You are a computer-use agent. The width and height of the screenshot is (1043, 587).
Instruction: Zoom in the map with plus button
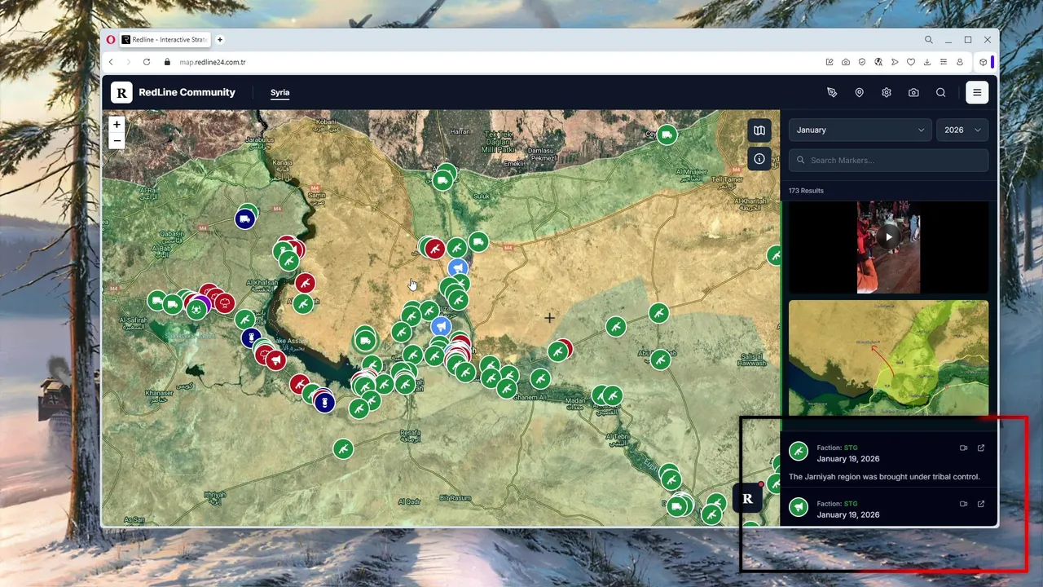(117, 125)
